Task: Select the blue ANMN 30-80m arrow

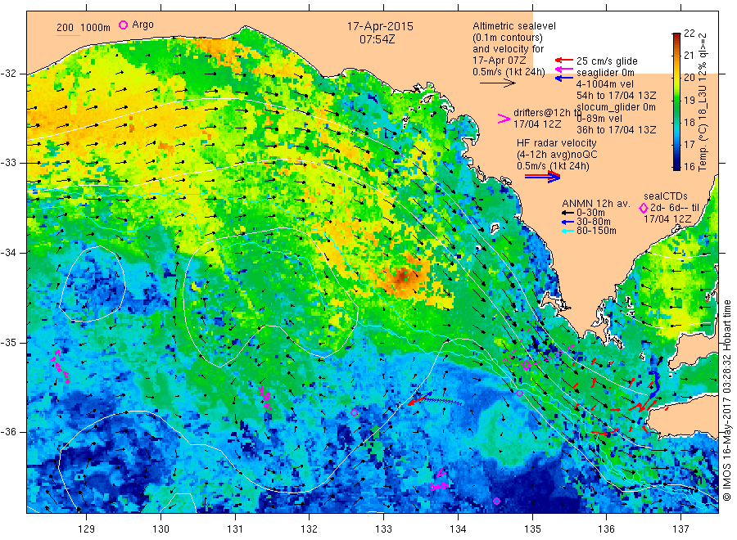Action: coord(567,222)
